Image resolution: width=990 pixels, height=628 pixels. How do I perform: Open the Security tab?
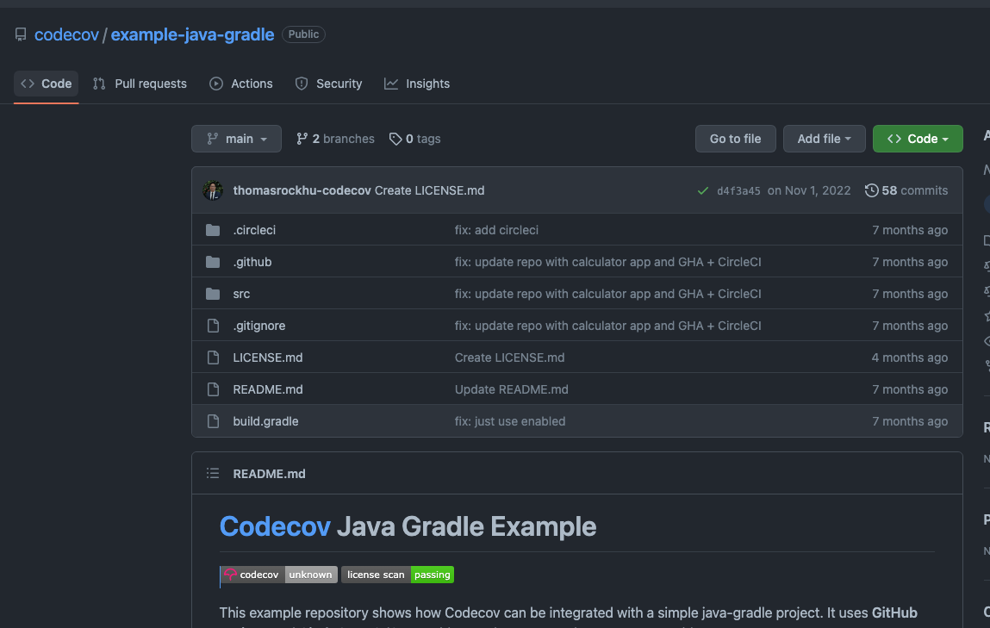(329, 84)
